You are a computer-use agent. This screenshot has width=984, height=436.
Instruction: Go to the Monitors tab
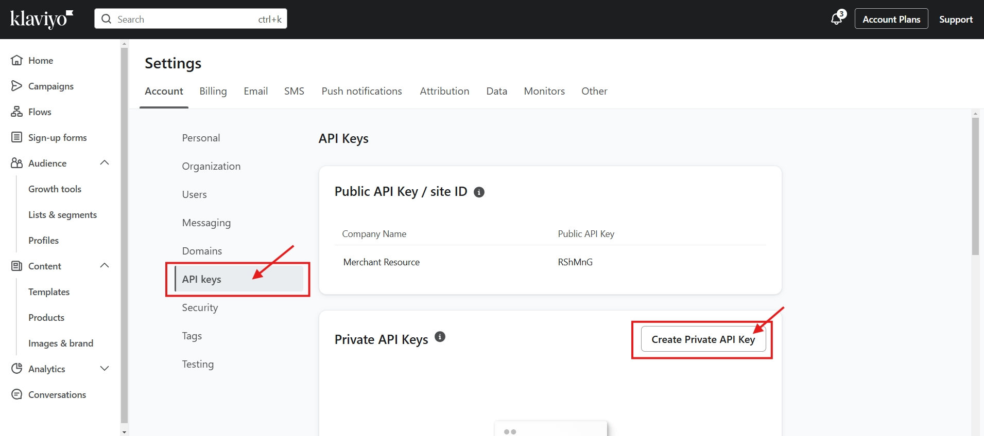[544, 91]
